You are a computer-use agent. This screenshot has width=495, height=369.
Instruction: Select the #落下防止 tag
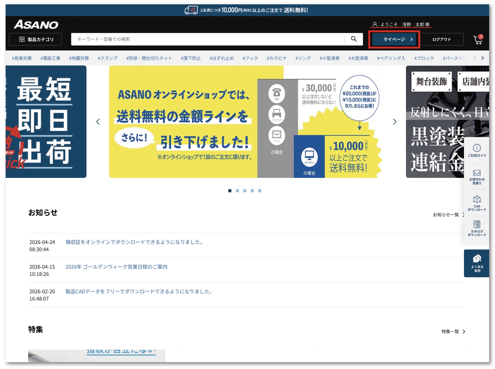[x=191, y=58]
